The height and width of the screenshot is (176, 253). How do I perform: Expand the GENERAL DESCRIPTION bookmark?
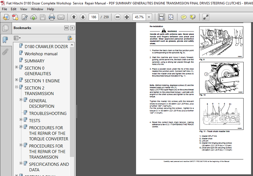click(x=21, y=99)
